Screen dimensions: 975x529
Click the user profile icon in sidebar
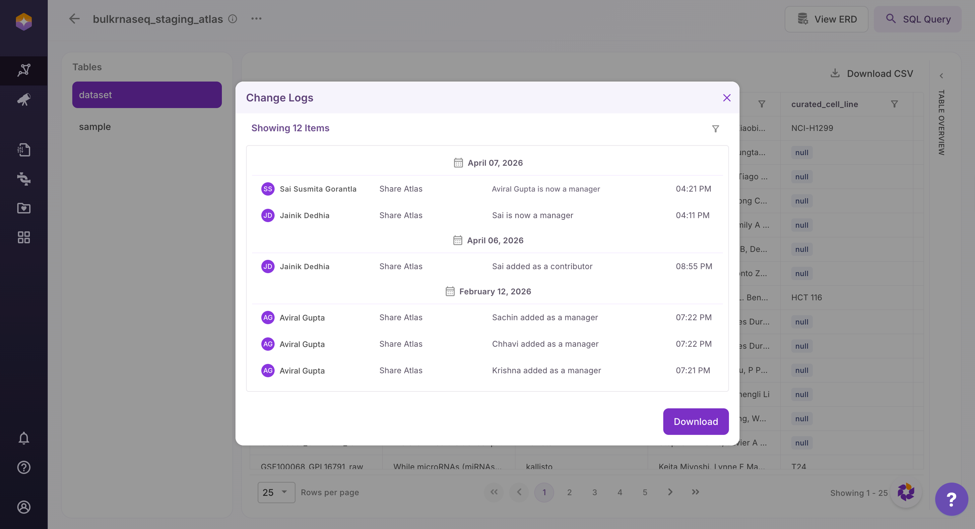24,507
